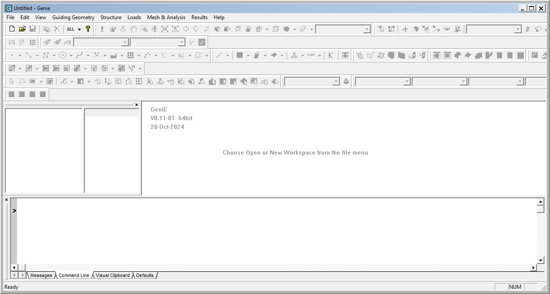This screenshot has height=294, width=550.
Task: Open the first combo box beside paintbrush icons
Action: [101, 42]
